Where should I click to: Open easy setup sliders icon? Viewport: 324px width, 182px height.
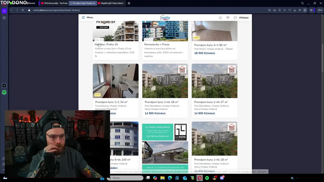coord(300,10)
